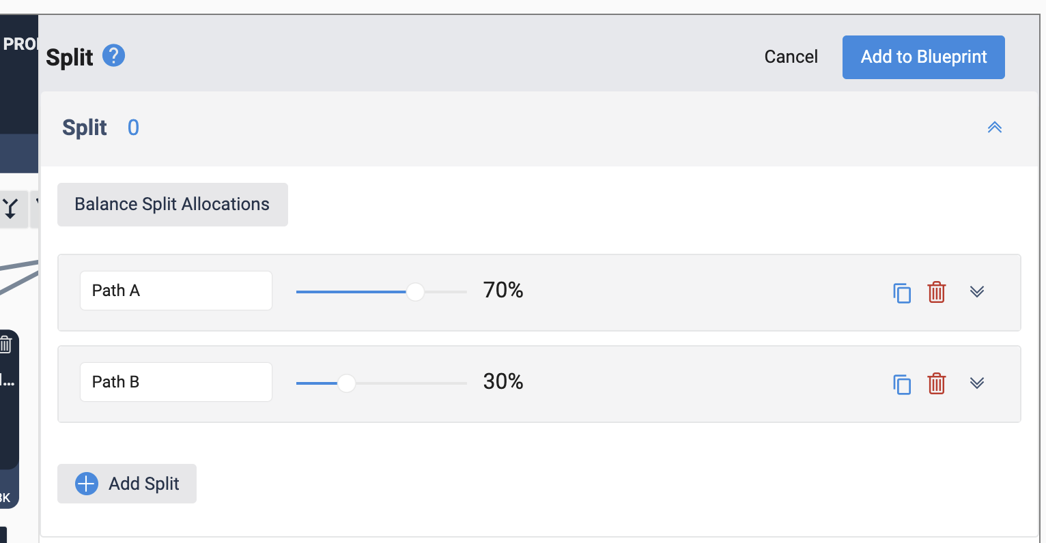Click the Path A allocation slider handle
The height and width of the screenshot is (543, 1046).
click(x=415, y=292)
